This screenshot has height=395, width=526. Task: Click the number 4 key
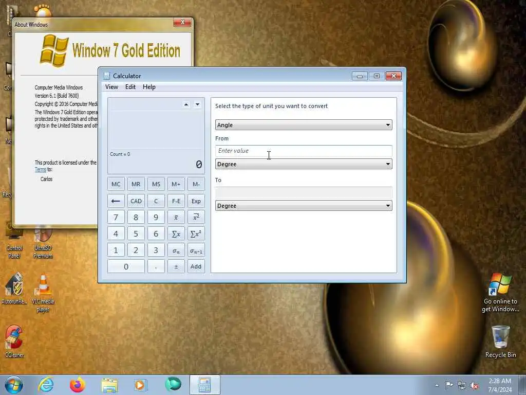pyautogui.click(x=116, y=234)
